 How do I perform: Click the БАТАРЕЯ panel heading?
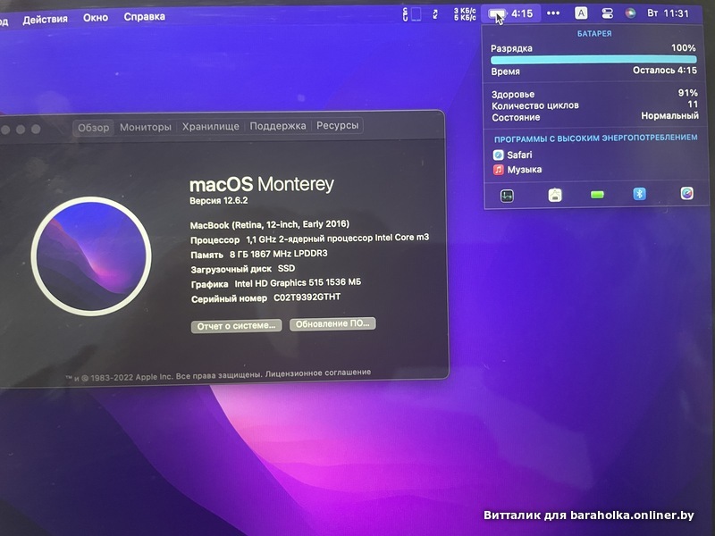click(x=594, y=34)
